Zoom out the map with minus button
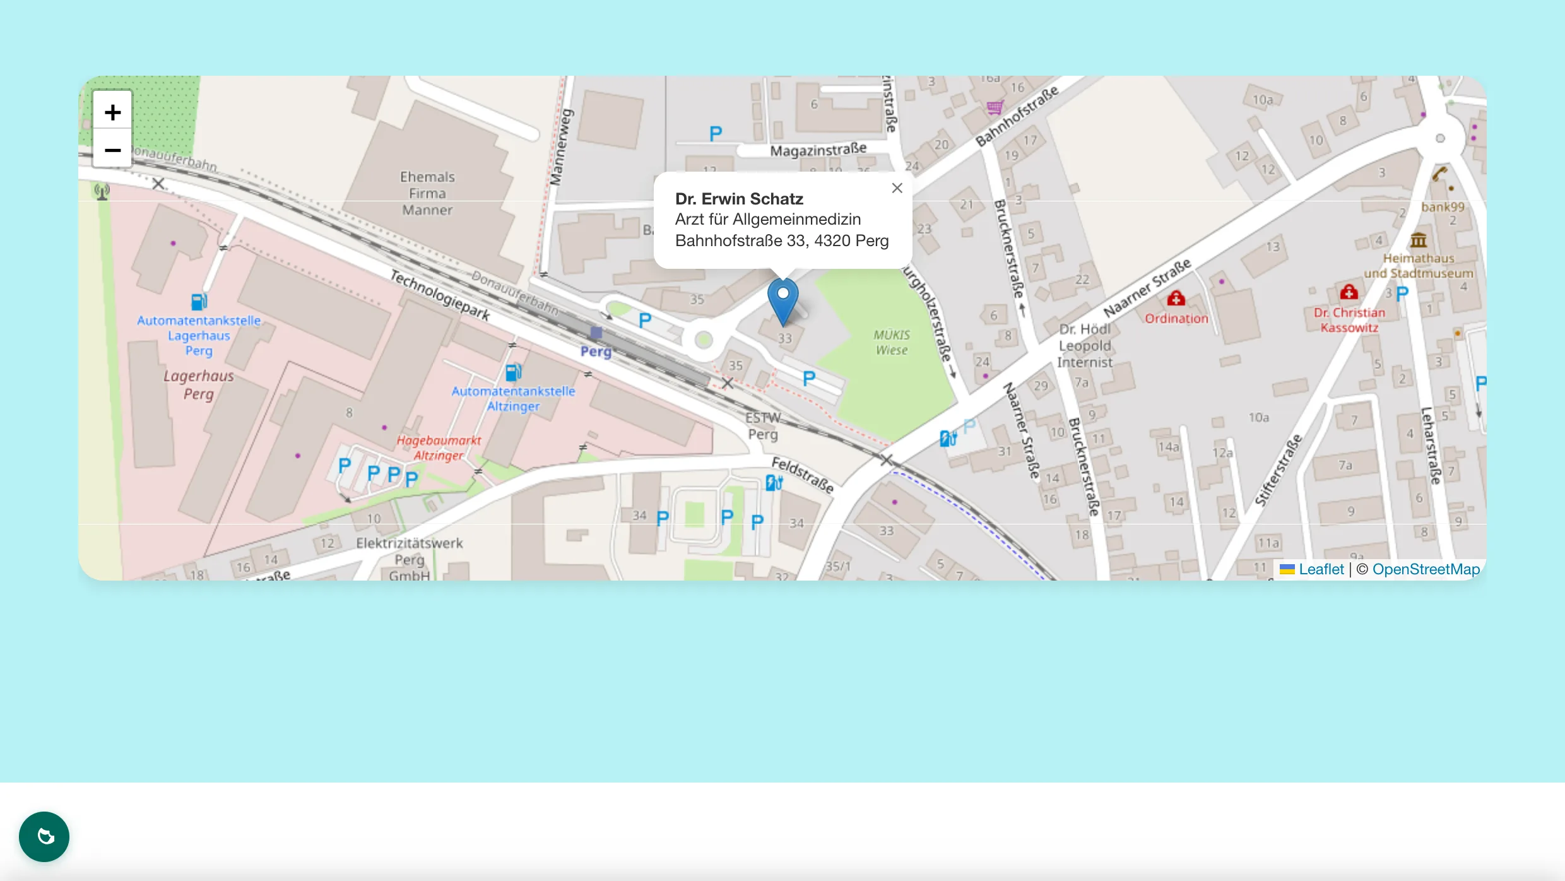 [112, 148]
